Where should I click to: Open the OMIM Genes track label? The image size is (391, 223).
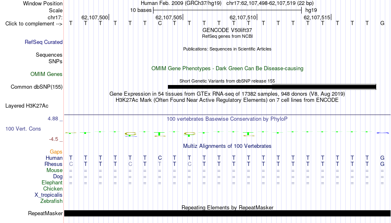(x=47, y=74)
